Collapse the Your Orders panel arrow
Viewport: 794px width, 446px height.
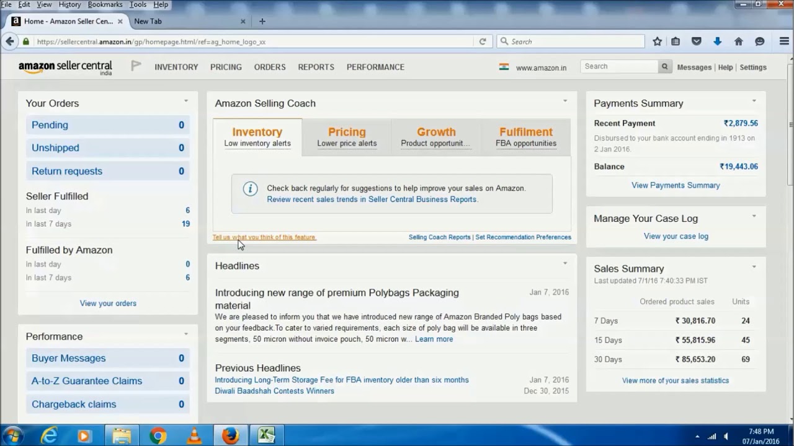point(185,100)
